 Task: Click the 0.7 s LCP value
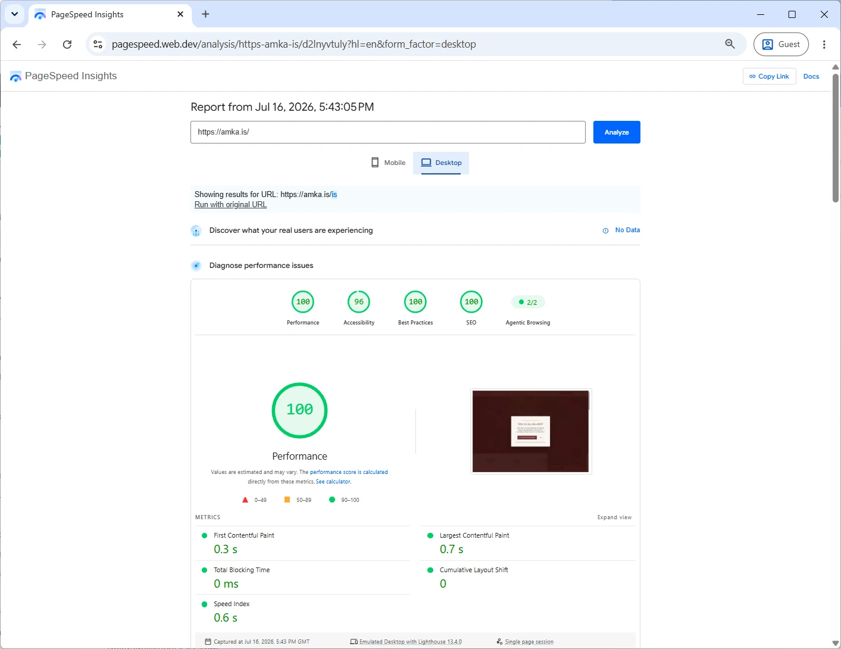(452, 550)
